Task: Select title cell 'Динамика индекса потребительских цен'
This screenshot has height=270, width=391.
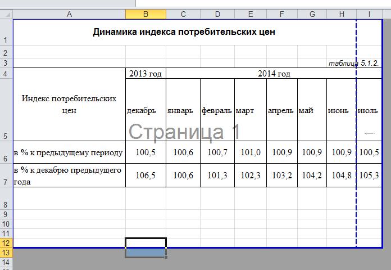Action: (x=184, y=32)
